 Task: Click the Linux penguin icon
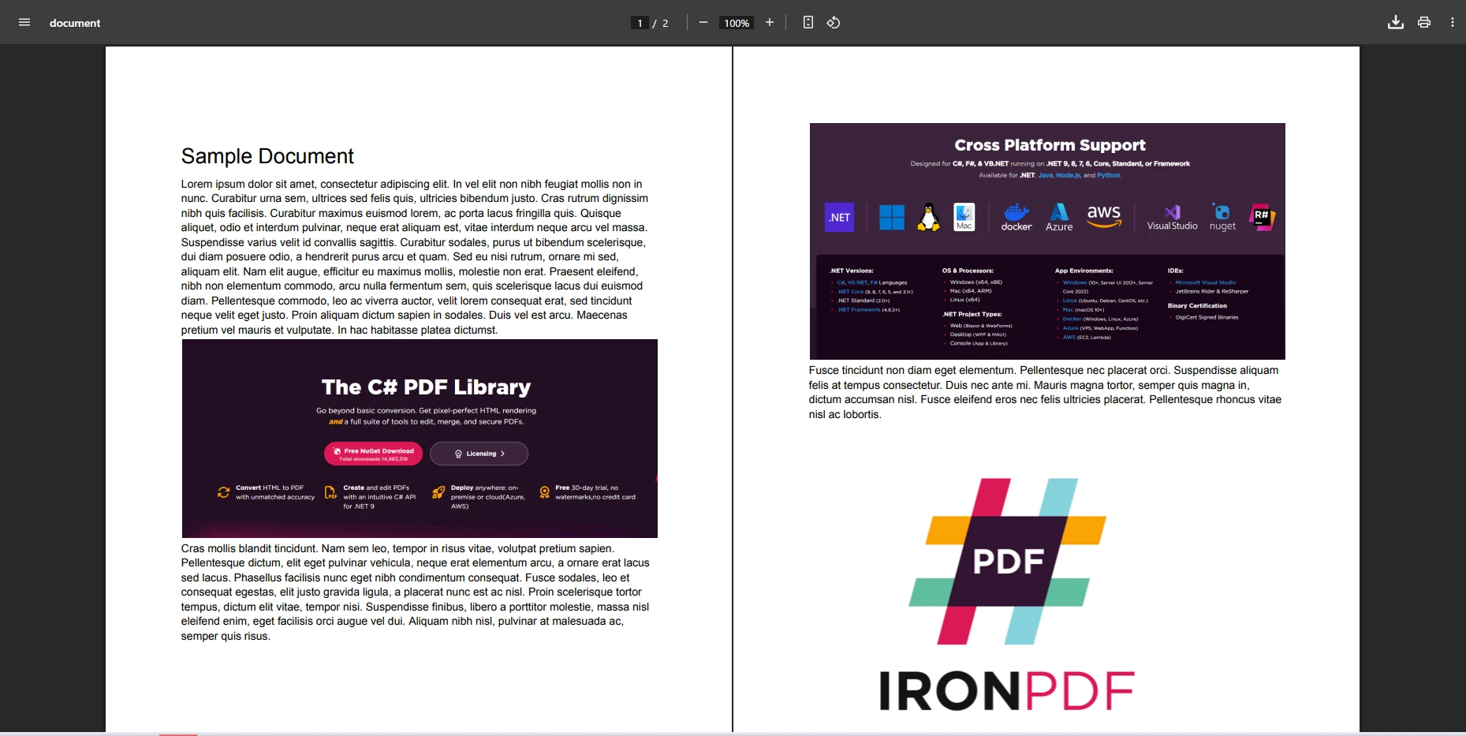(x=928, y=217)
